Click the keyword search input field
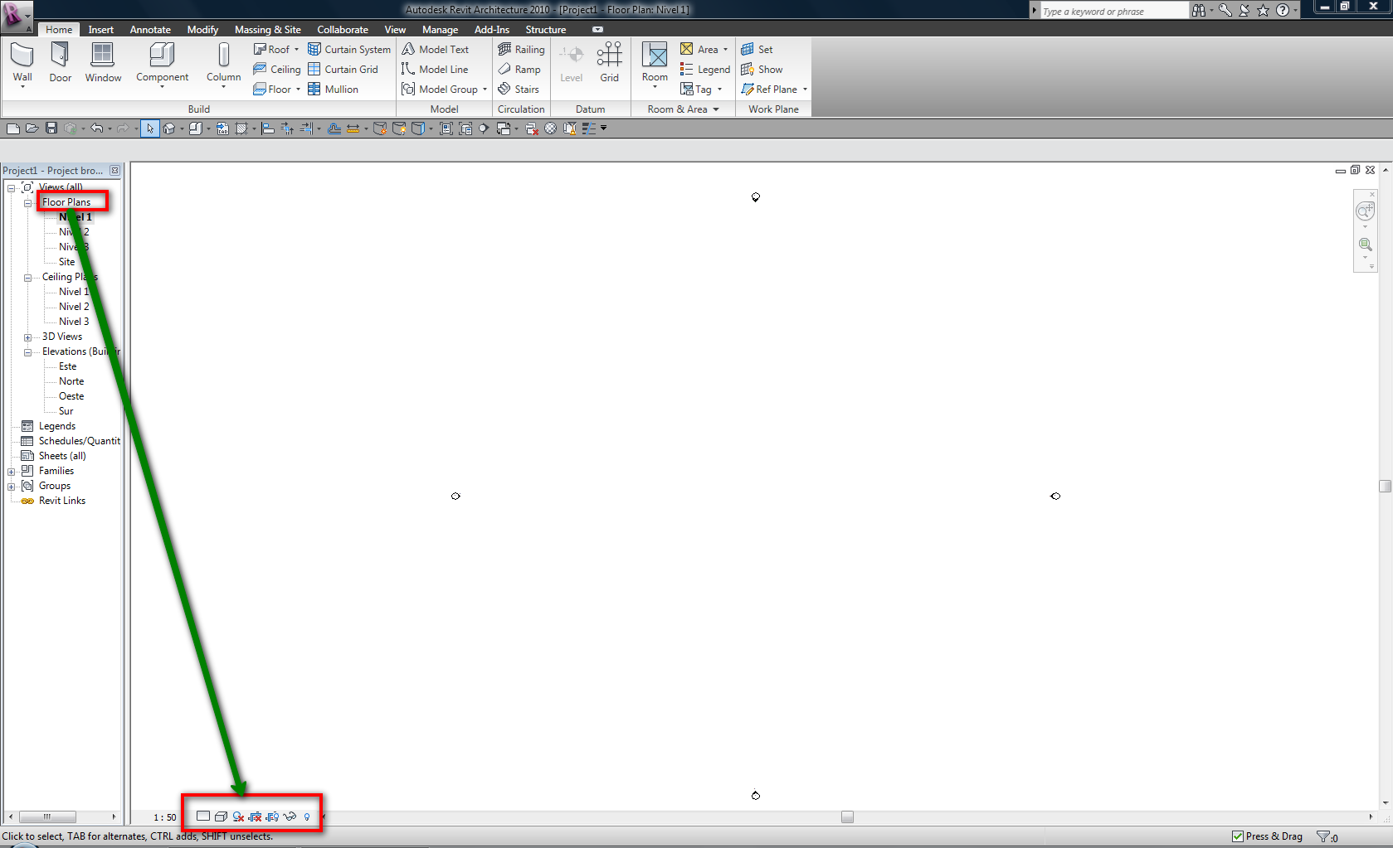 click(x=1113, y=11)
